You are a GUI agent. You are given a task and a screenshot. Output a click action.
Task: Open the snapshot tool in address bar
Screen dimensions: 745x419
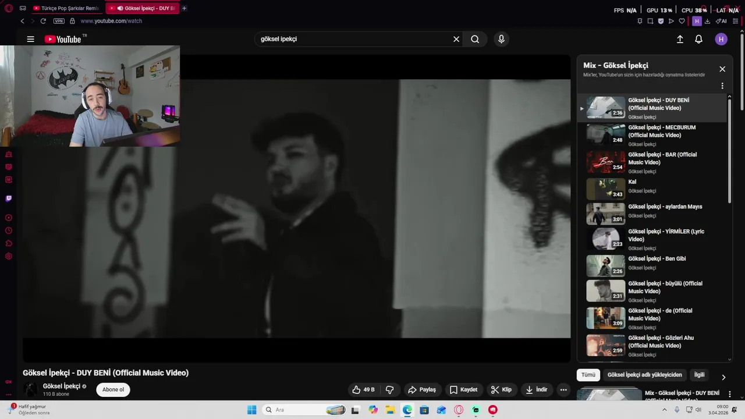[x=650, y=21]
